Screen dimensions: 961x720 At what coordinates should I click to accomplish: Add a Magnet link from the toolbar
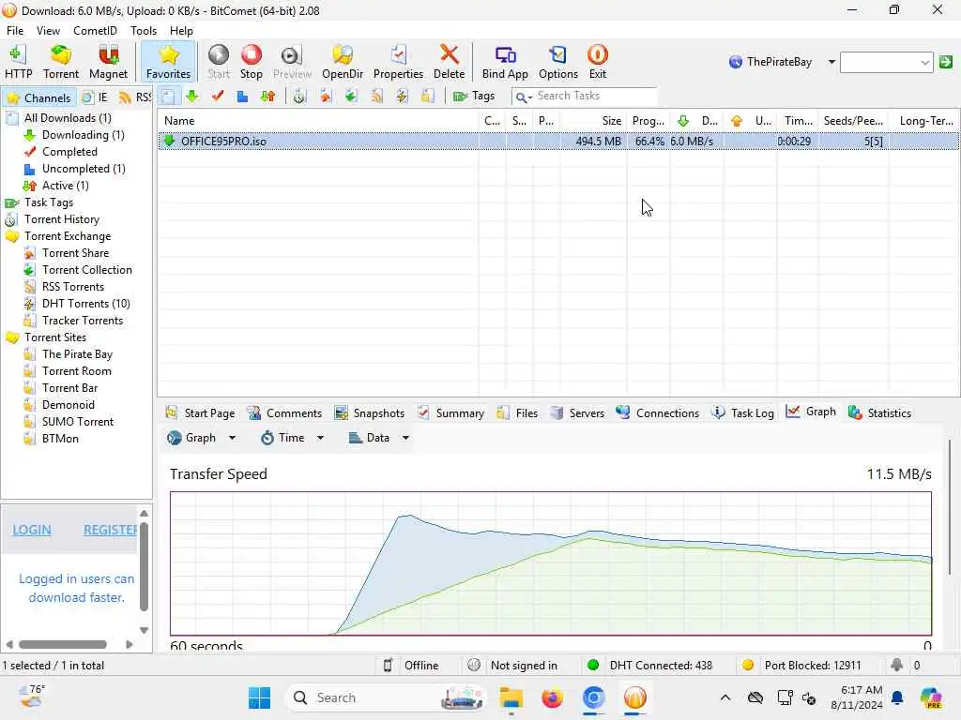click(x=108, y=62)
